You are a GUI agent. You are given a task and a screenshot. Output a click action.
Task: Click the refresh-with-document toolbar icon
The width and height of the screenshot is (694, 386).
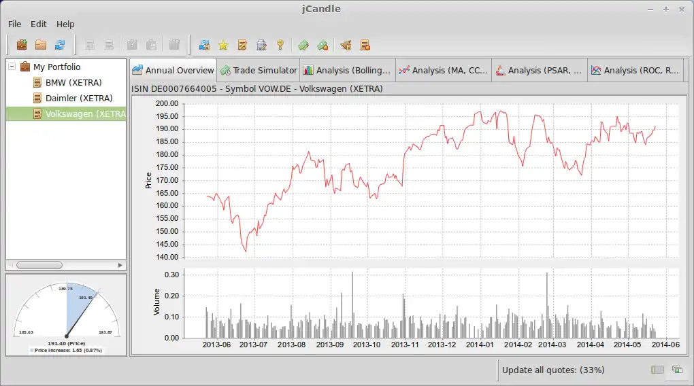point(204,45)
